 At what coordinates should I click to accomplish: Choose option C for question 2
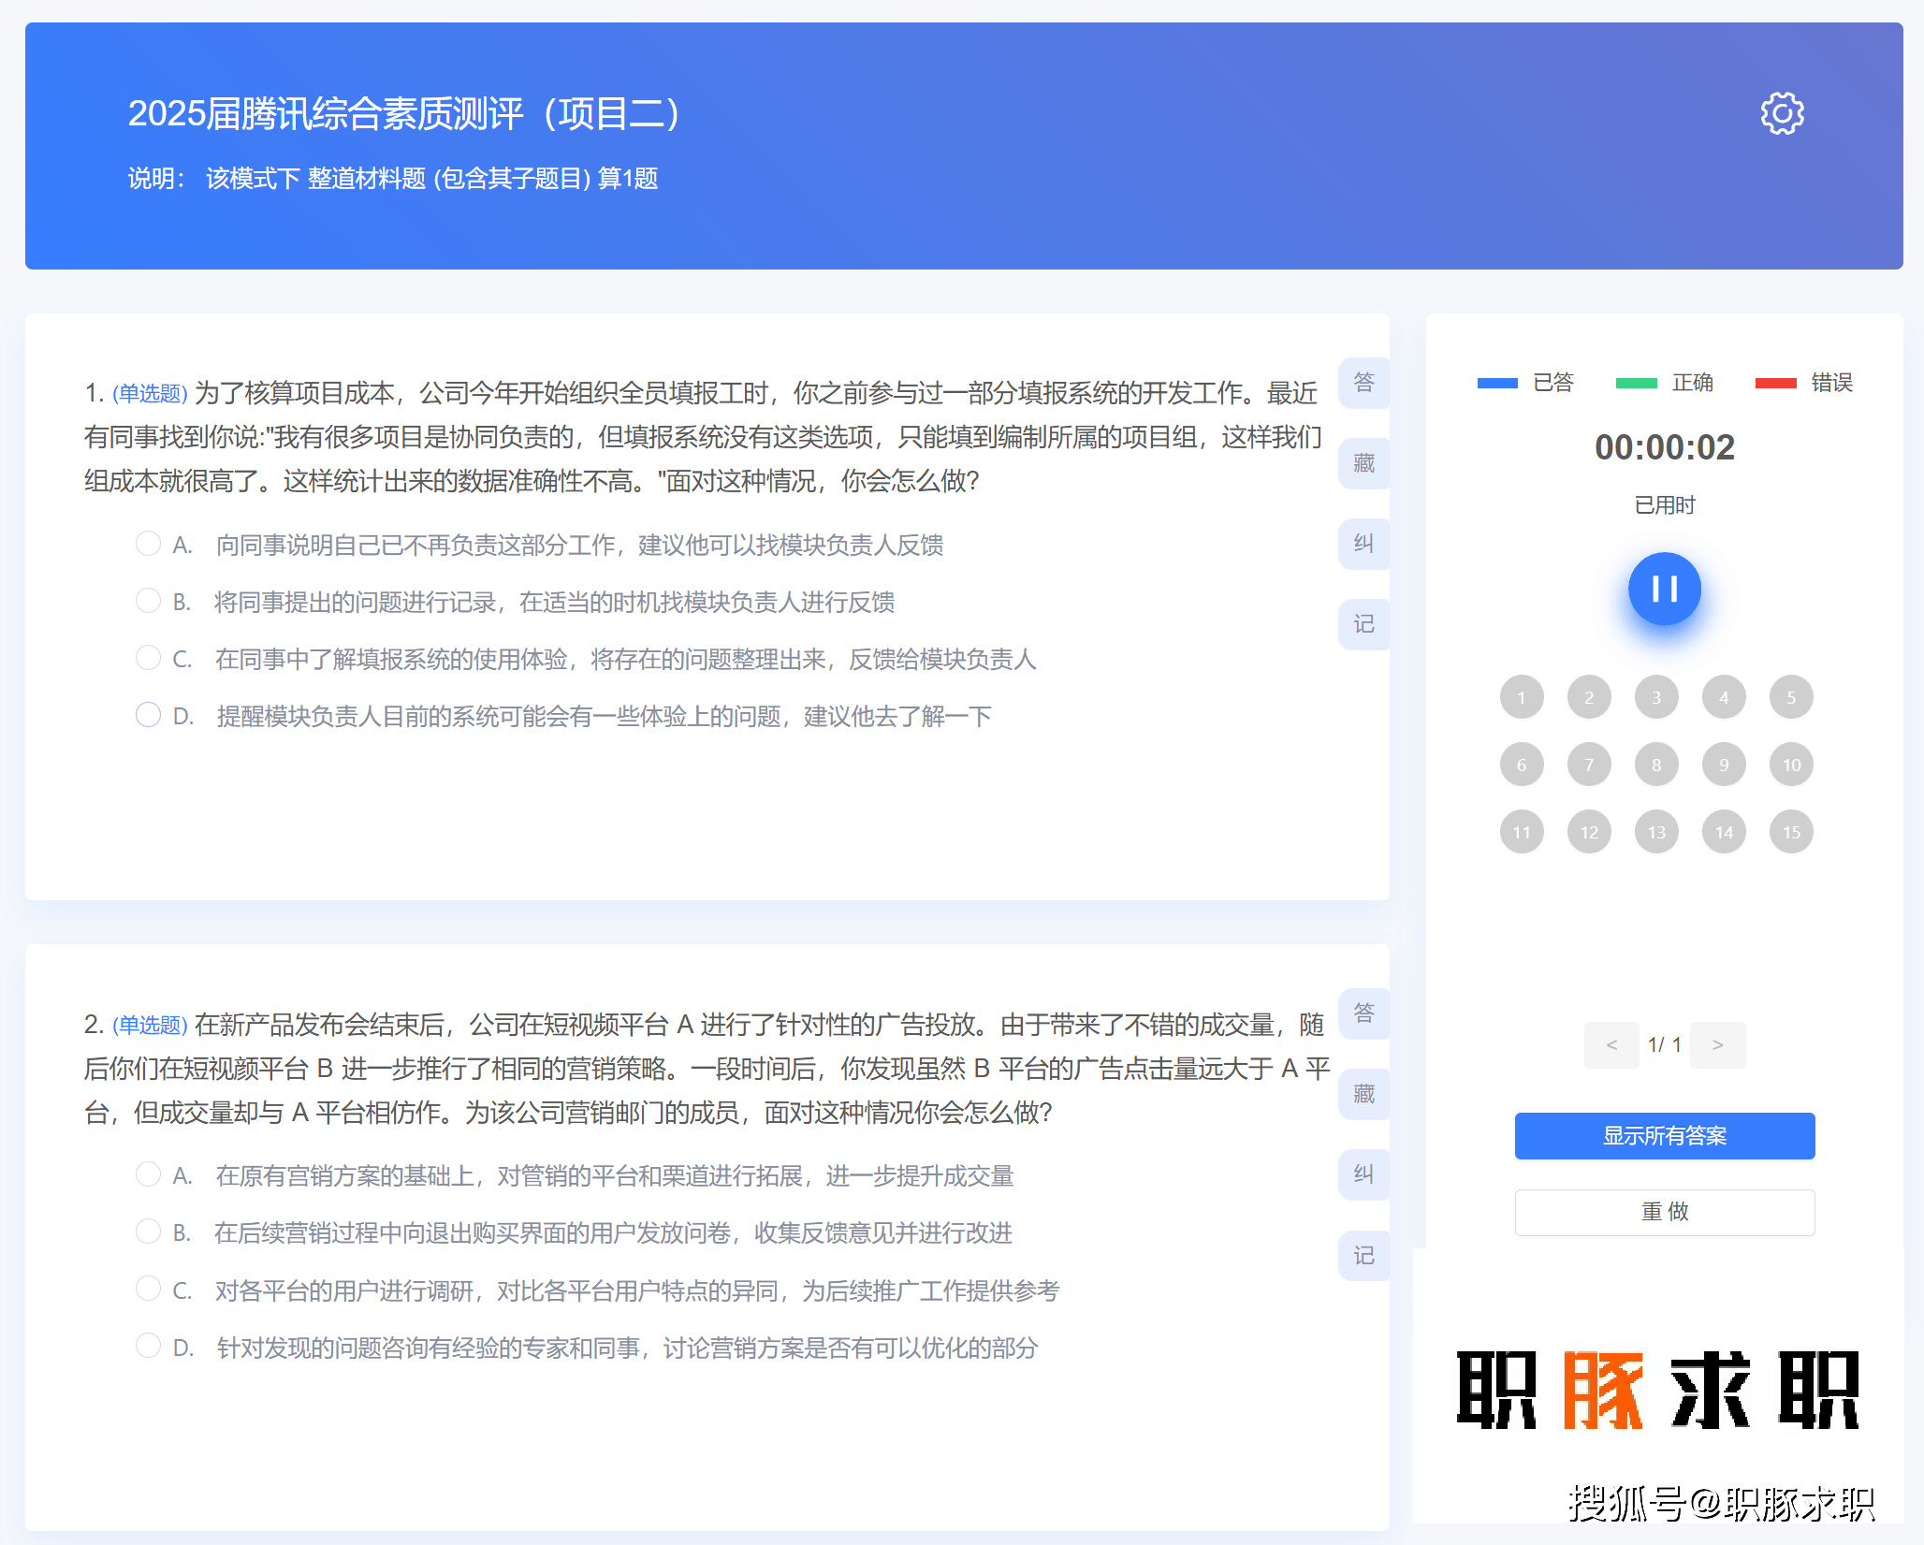click(x=148, y=1289)
